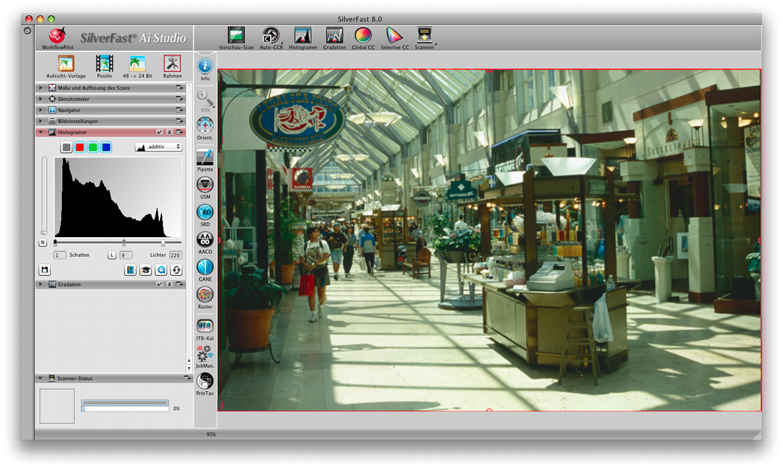Click the Rahmen settings button
Viewport: 783px width, 469px height.
pyautogui.click(x=172, y=64)
